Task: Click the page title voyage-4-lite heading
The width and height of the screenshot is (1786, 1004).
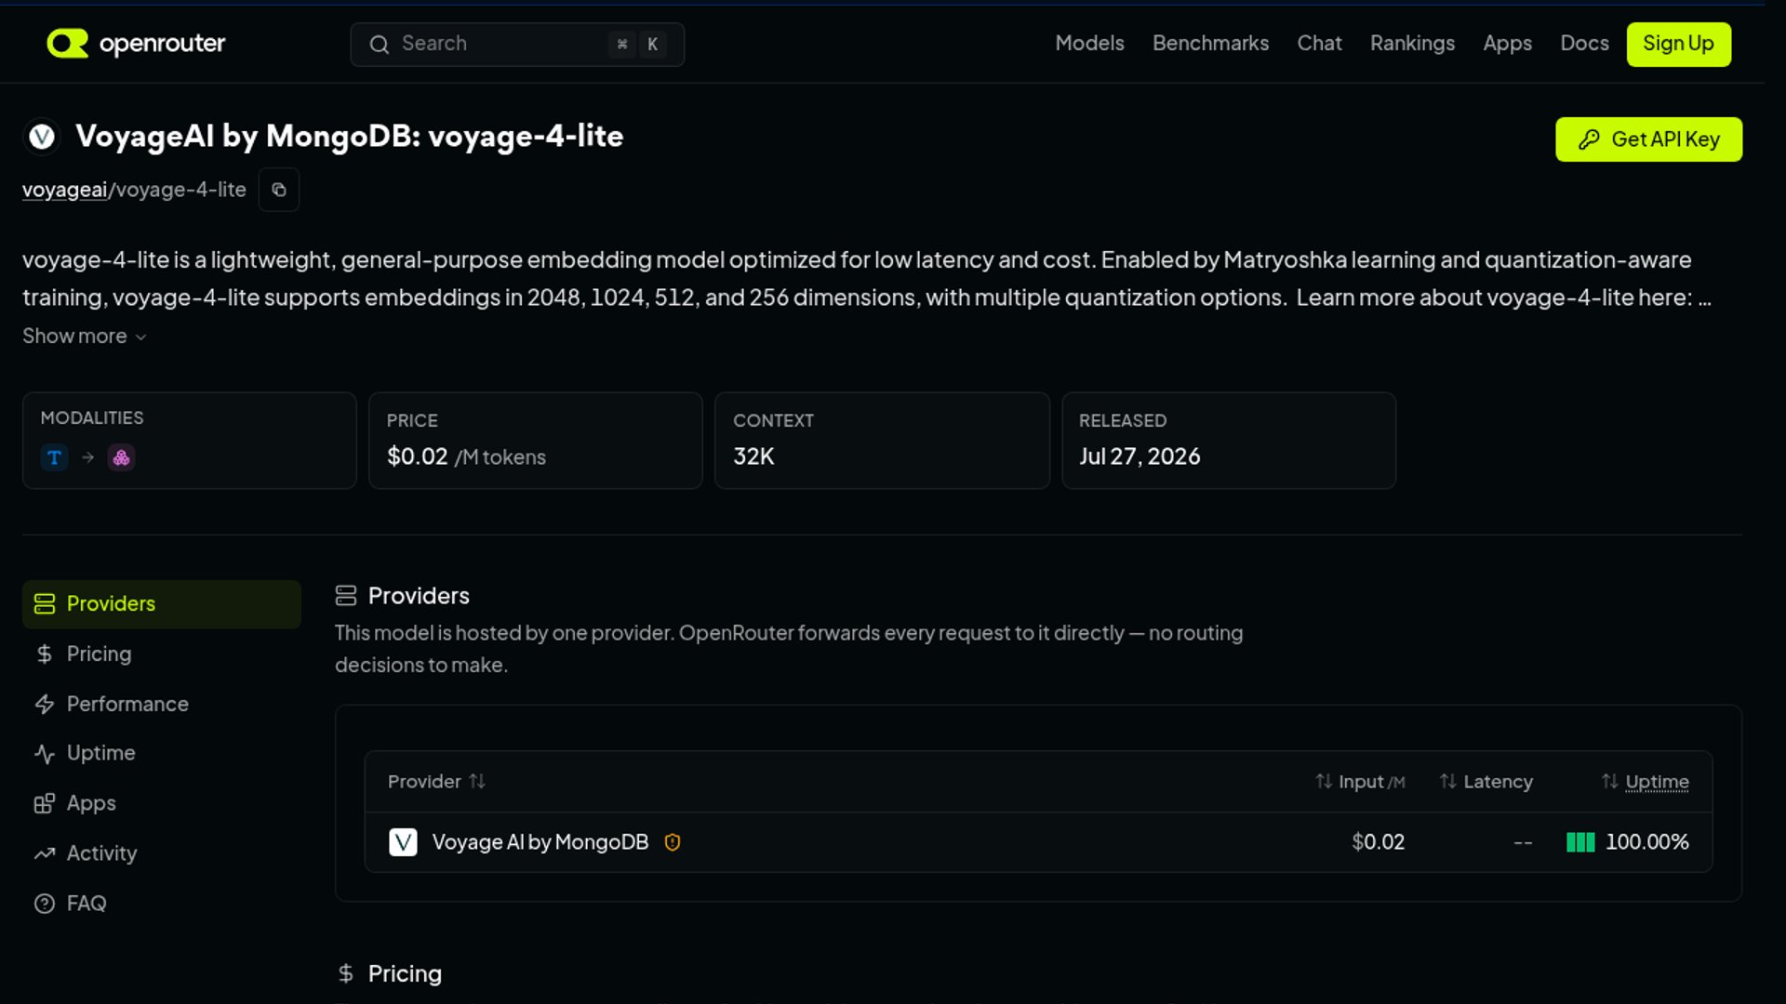Action: pos(349,137)
